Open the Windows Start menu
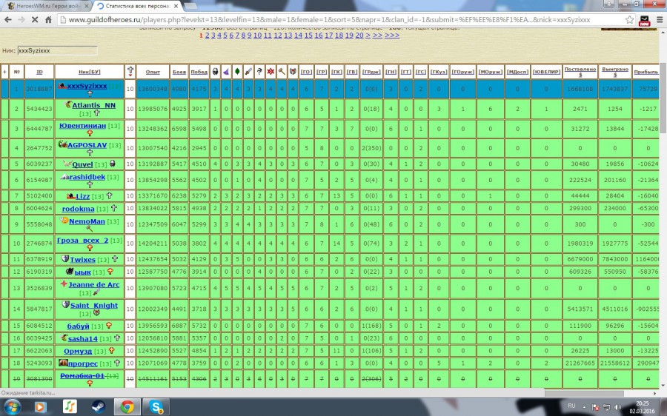This screenshot has width=667, height=416. [13, 406]
